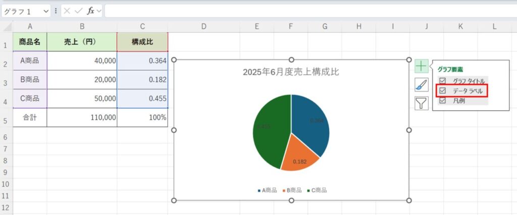This screenshot has width=517, height=215.
Task: Select column F header
Action: (x=290, y=27)
